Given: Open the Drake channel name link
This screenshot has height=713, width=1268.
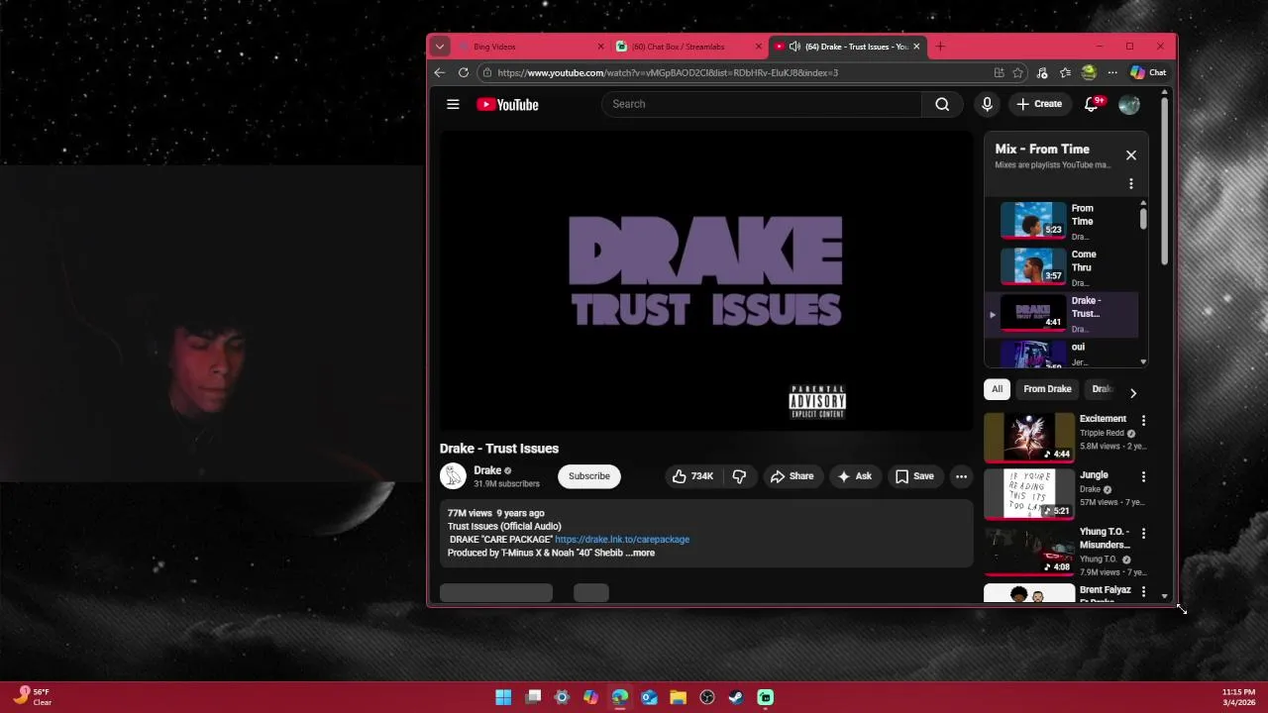Looking at the screenshot, I should (x=487, y=470).
